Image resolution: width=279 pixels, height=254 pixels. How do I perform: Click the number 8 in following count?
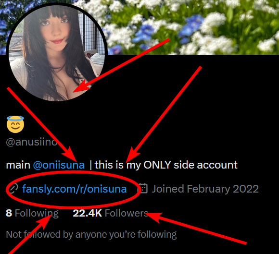(x=9, y=213)
